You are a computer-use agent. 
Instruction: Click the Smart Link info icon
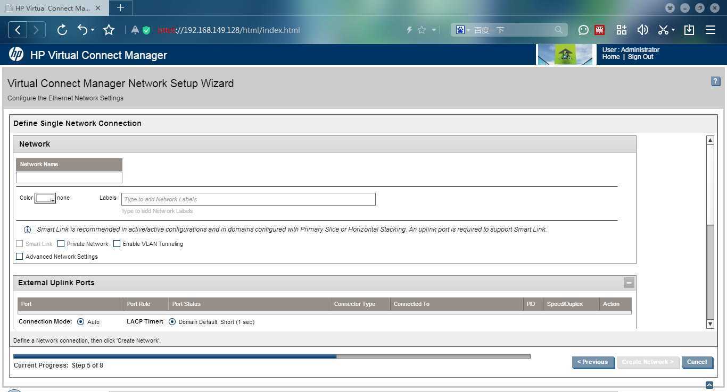tap(27, 229)
